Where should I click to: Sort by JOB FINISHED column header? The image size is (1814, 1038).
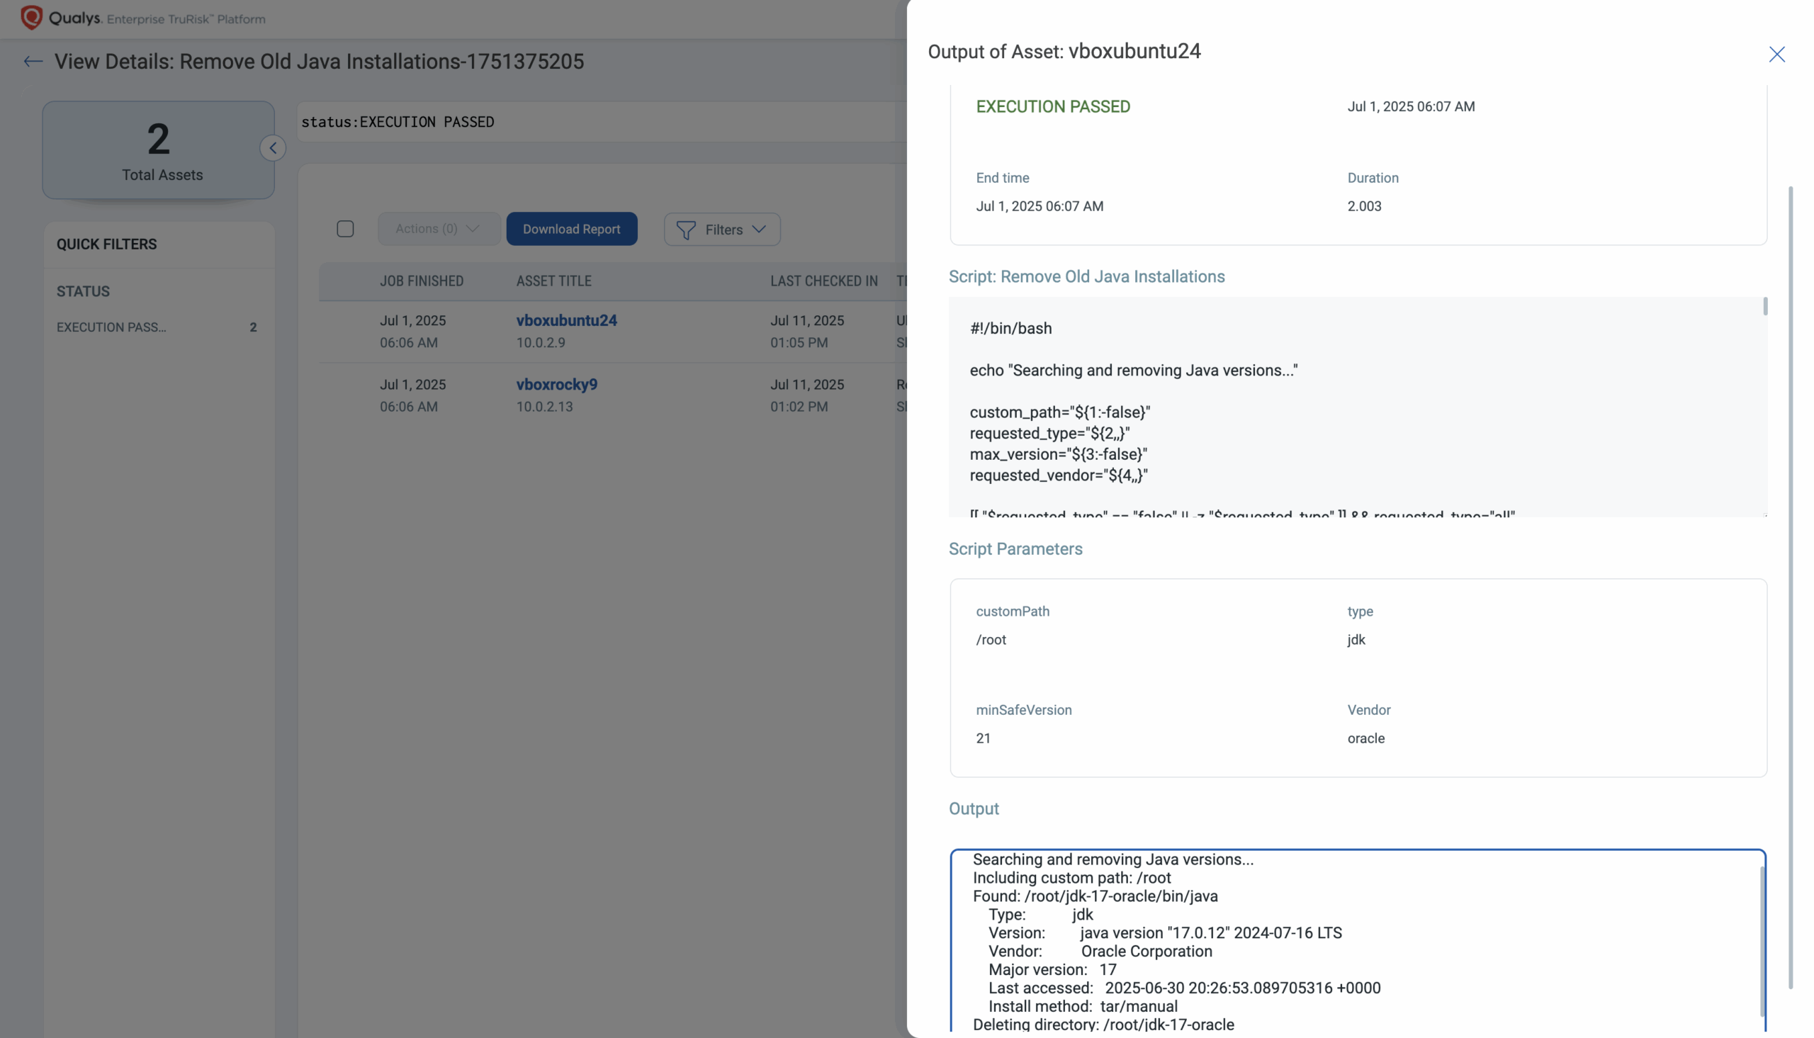click(421, 281)
